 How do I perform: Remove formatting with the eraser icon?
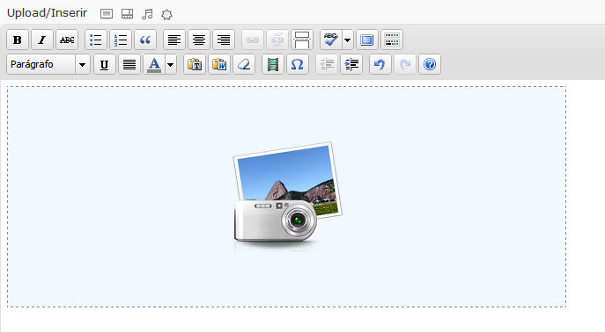tap(244, 64)
